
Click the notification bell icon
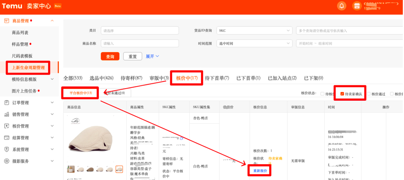[342, 6]
